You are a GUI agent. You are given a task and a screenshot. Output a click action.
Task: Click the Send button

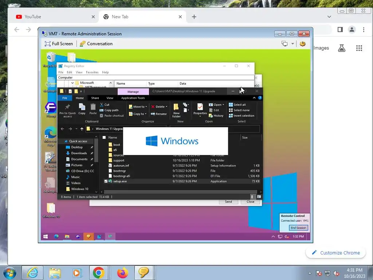(x=228, y=201)
